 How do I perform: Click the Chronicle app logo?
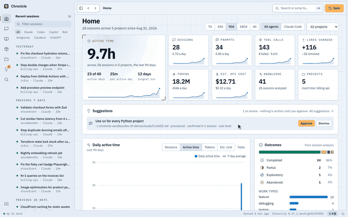click(6, 6)
